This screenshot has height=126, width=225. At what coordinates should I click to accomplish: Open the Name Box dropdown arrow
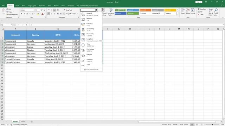pos(11,25)
